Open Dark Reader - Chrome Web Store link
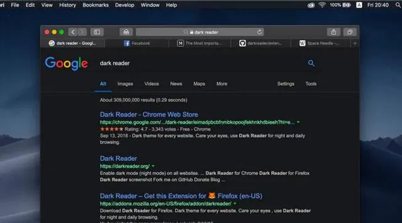This screenshot has height=223, width=402. (149, 115)
